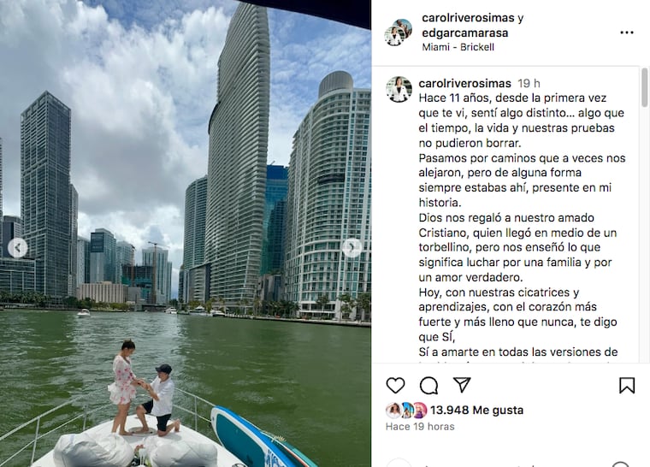Go to the next photo in the carousel

(x=352, y=247)
